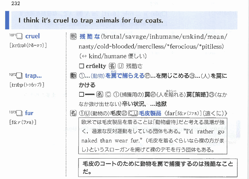The width and height of the screenshot is (249, 179).
Task: Tick the checkbox beside word 1072 trap
Action: tap(19, 76)
